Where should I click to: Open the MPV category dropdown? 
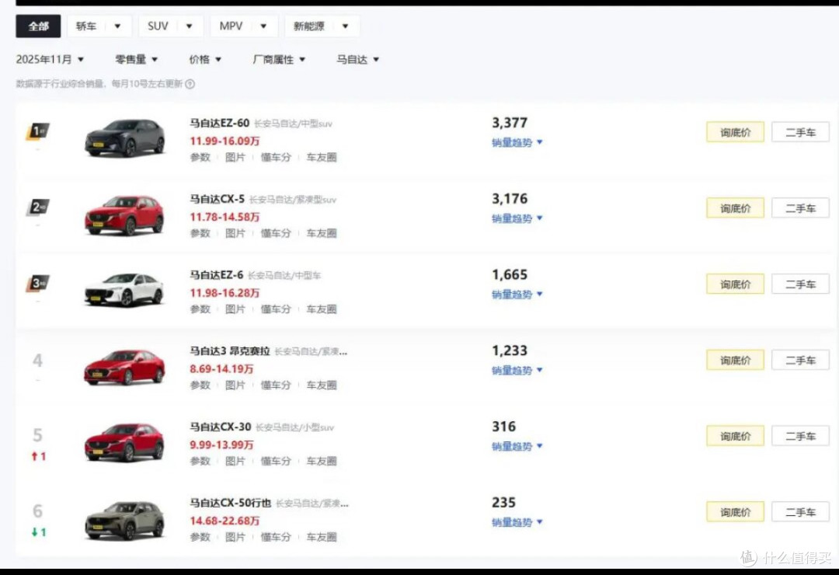click(x=244, y=26)
